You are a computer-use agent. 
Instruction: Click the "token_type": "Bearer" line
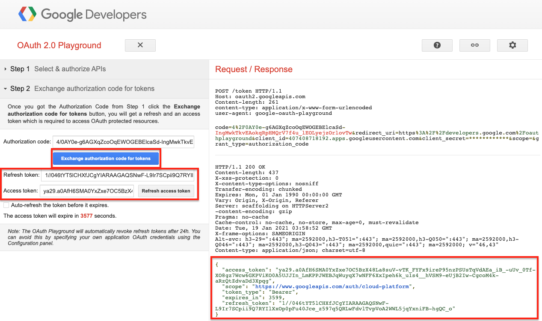point(260,292)
